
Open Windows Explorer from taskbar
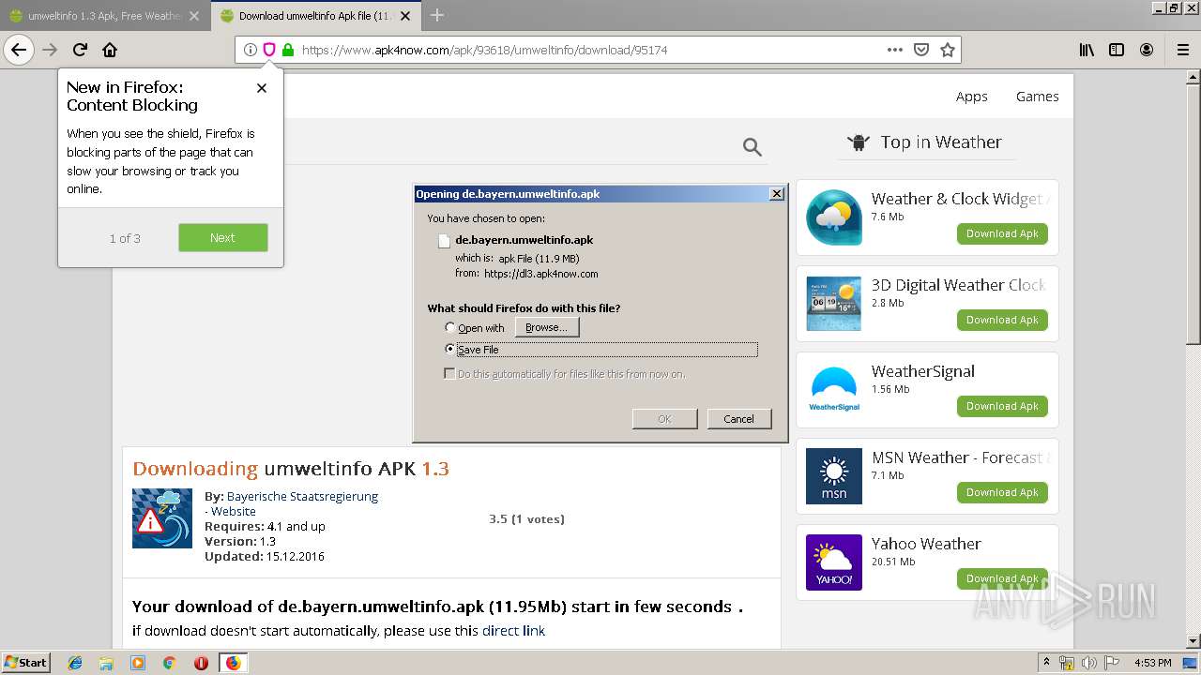tap(106, 663)
